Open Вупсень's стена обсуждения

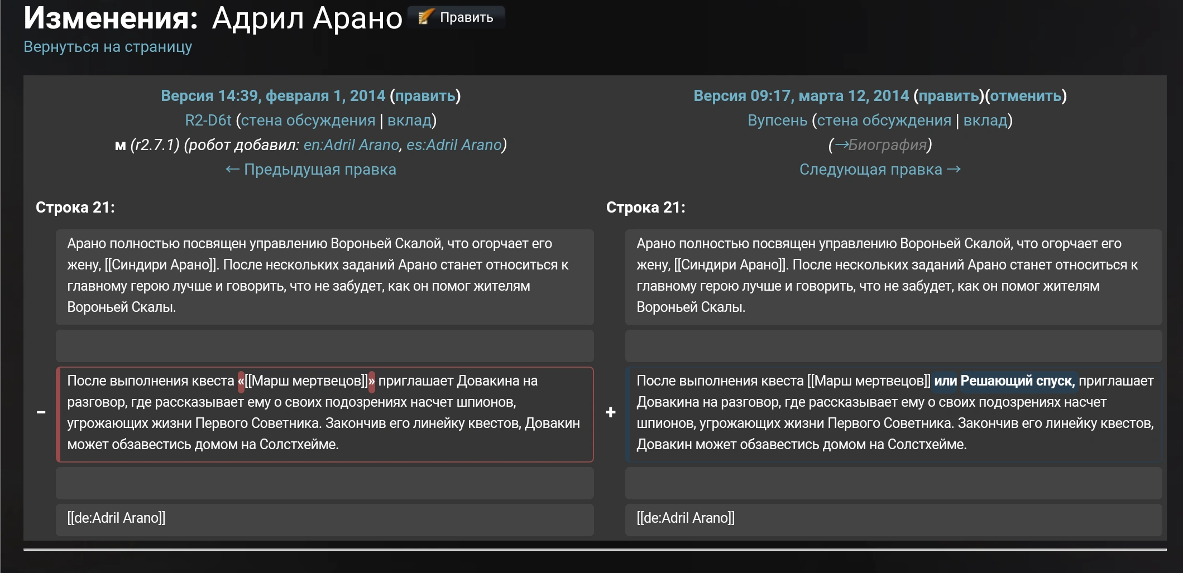[884, 121]
